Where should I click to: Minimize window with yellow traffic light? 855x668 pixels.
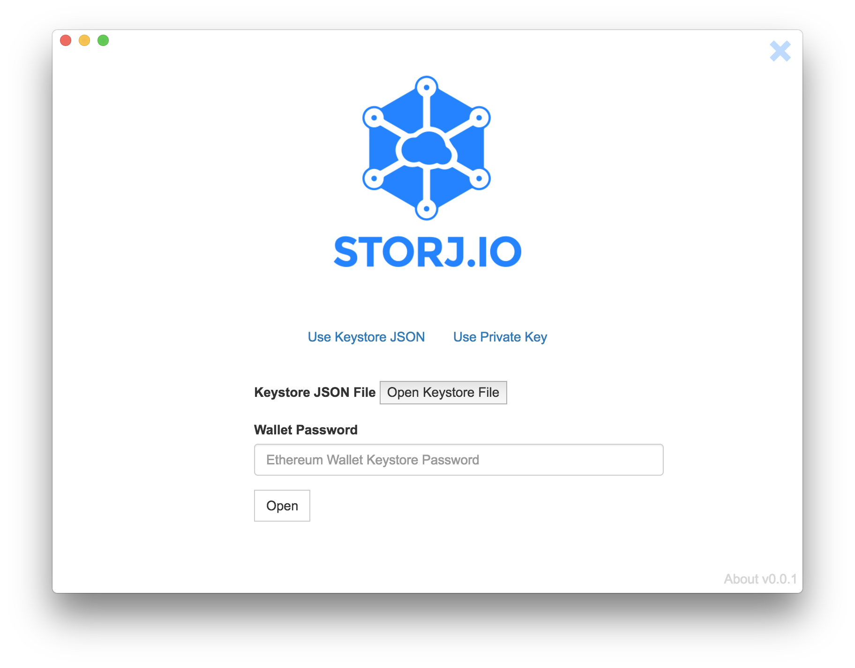84,40
